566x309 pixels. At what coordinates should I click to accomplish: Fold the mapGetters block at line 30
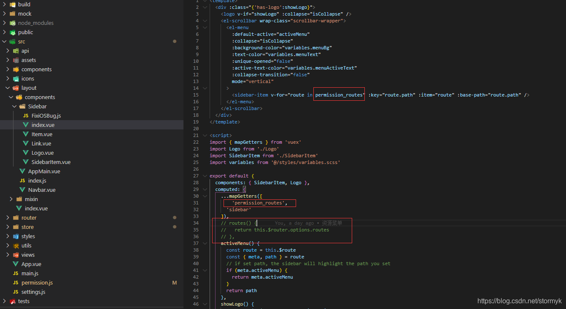click(x=205, y=196)
